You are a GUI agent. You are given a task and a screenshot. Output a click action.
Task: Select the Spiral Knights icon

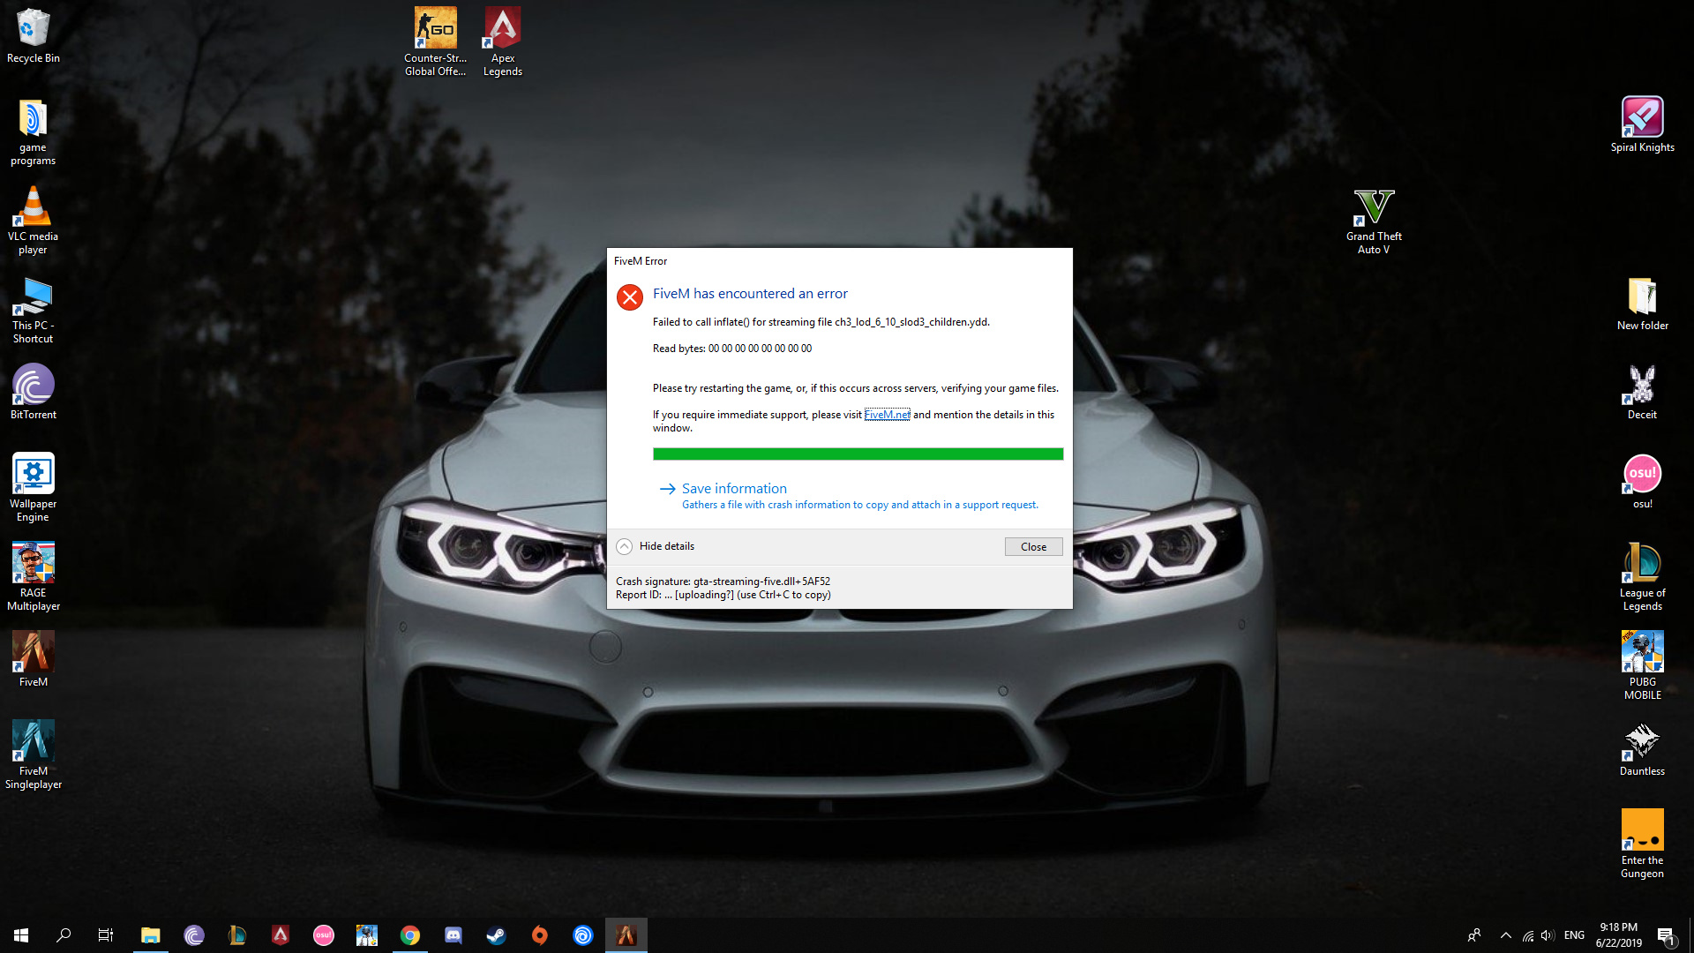tap(1642, 124)
